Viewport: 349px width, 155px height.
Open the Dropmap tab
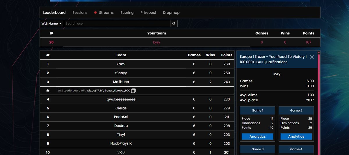(x=171, y=13)
